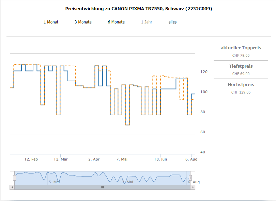Click the 12. Feb x-axis label

[x=31, y=159]
